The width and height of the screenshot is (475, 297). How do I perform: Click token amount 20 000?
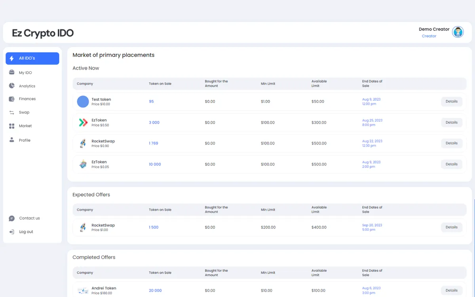[155, 291]
